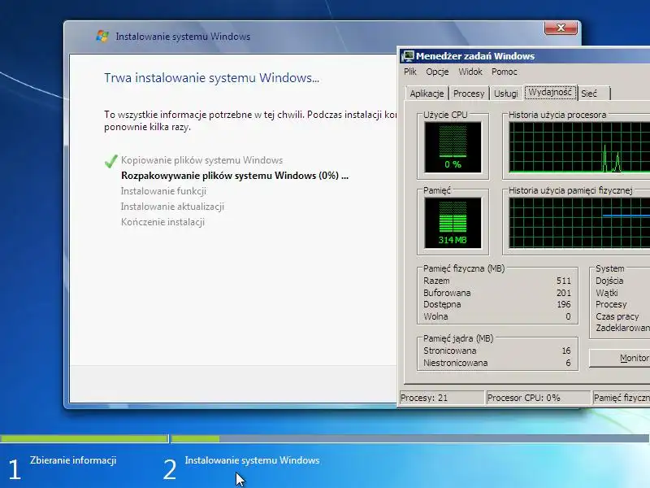Click the Wolna value 0
Image resolution: width=650 pixels, height=488 pixels.
(x=568, y=316)
